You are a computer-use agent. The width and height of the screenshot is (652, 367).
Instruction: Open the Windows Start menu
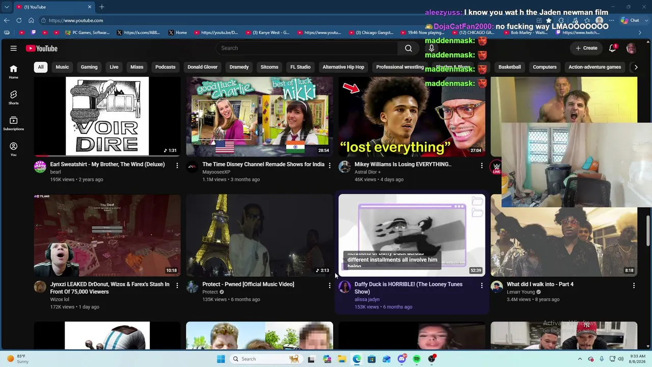221,359
